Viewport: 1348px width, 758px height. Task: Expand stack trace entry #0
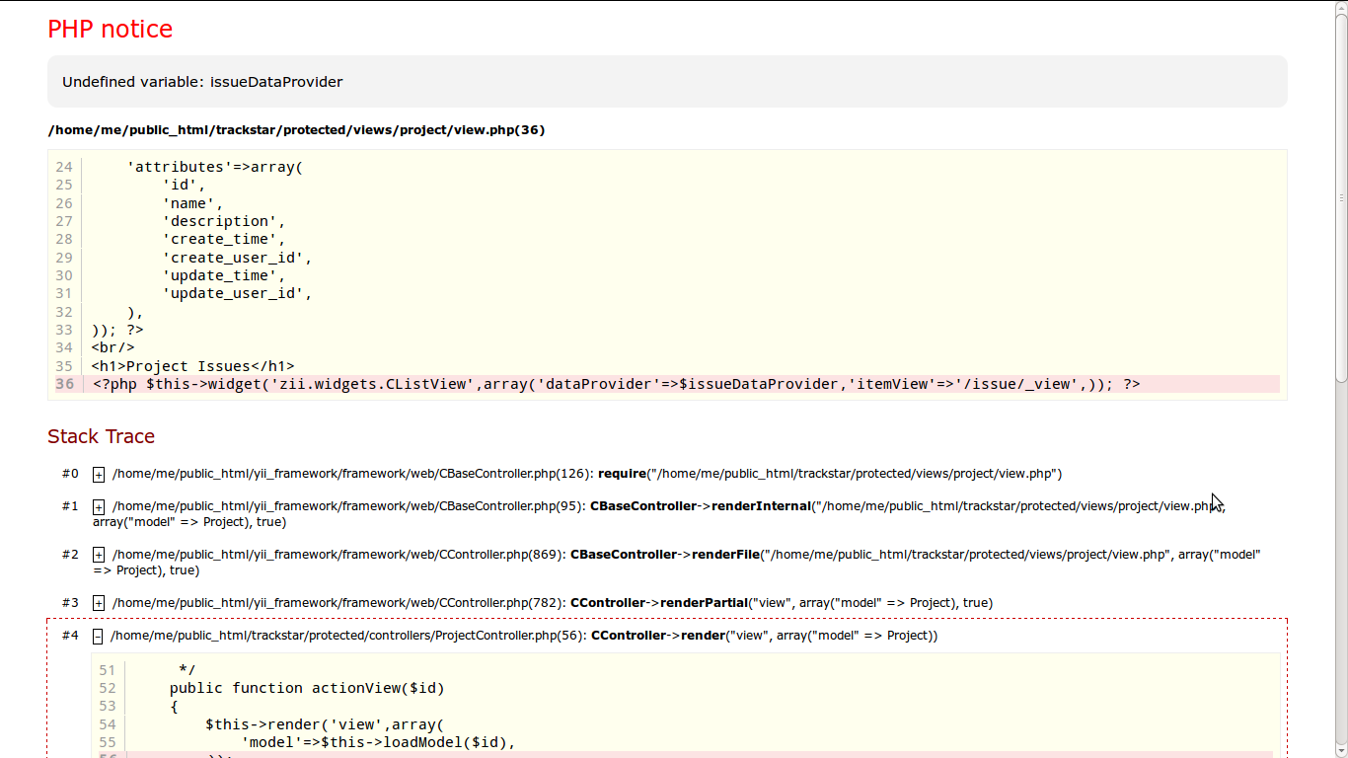99,475
